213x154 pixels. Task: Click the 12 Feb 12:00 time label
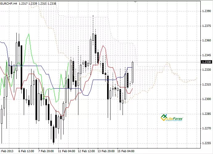coord(86,151)
